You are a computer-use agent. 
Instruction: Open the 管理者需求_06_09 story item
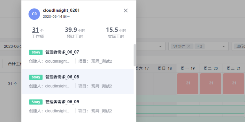coord(78,106)
